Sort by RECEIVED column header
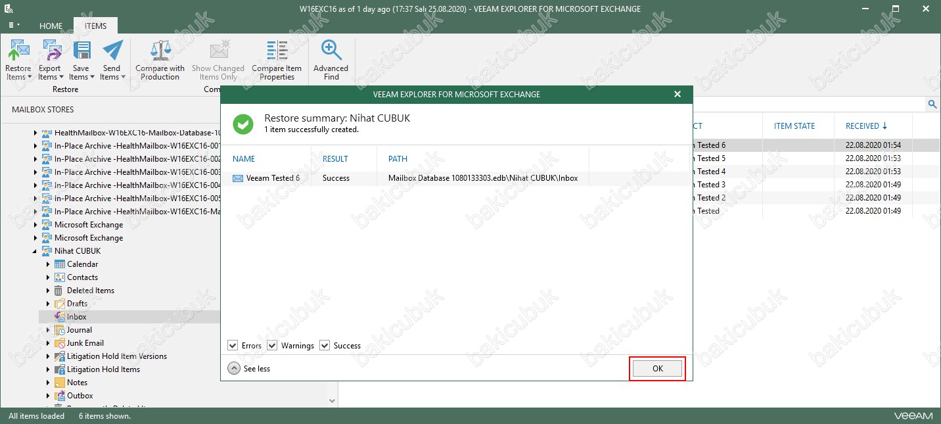The image size is (941, 424). click(866, 126)
